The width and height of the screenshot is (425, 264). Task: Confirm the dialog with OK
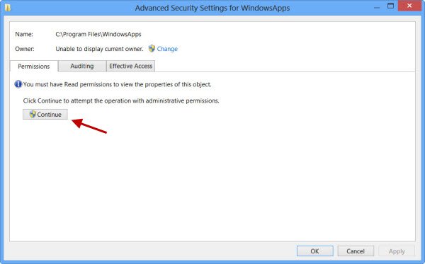click(x=315, y=251)
